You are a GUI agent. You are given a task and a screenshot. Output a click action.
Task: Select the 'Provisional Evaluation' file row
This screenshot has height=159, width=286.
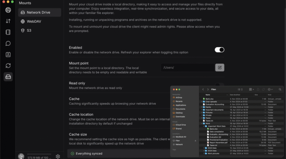coord(242,140)
